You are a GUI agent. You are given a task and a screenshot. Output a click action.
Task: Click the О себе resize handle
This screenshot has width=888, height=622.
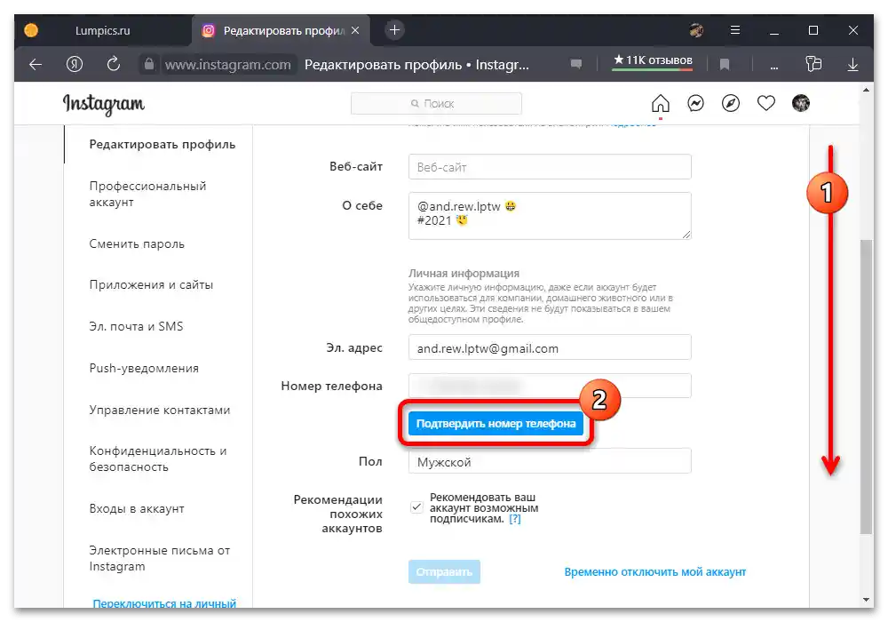click(686, 235)
